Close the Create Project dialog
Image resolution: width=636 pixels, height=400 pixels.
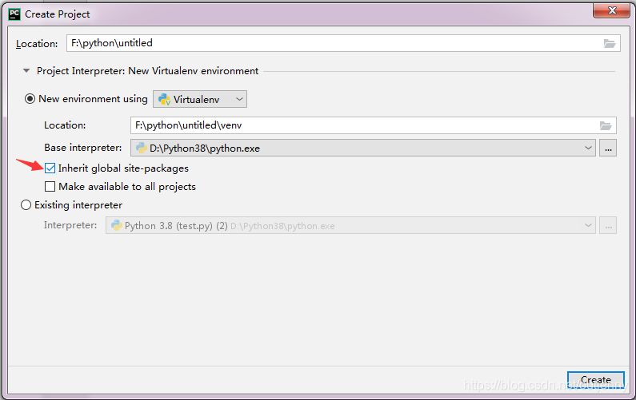pos(612,10)
